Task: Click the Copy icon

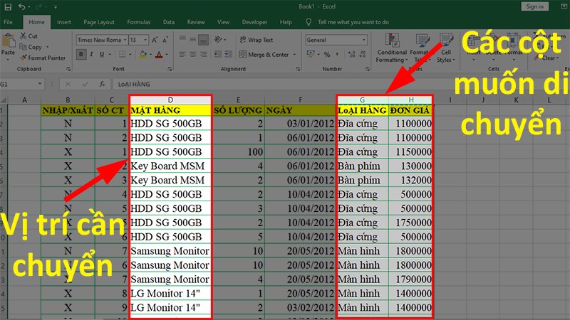Action: (23, 47)
